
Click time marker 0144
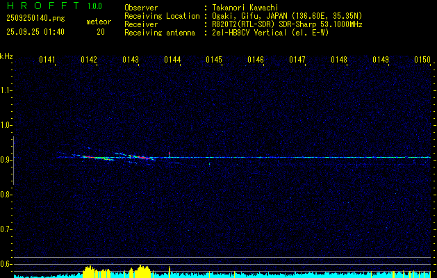tap(172, 60)
